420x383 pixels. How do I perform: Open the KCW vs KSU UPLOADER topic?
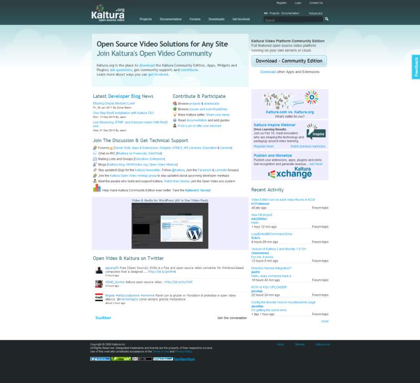pos(269,287)
